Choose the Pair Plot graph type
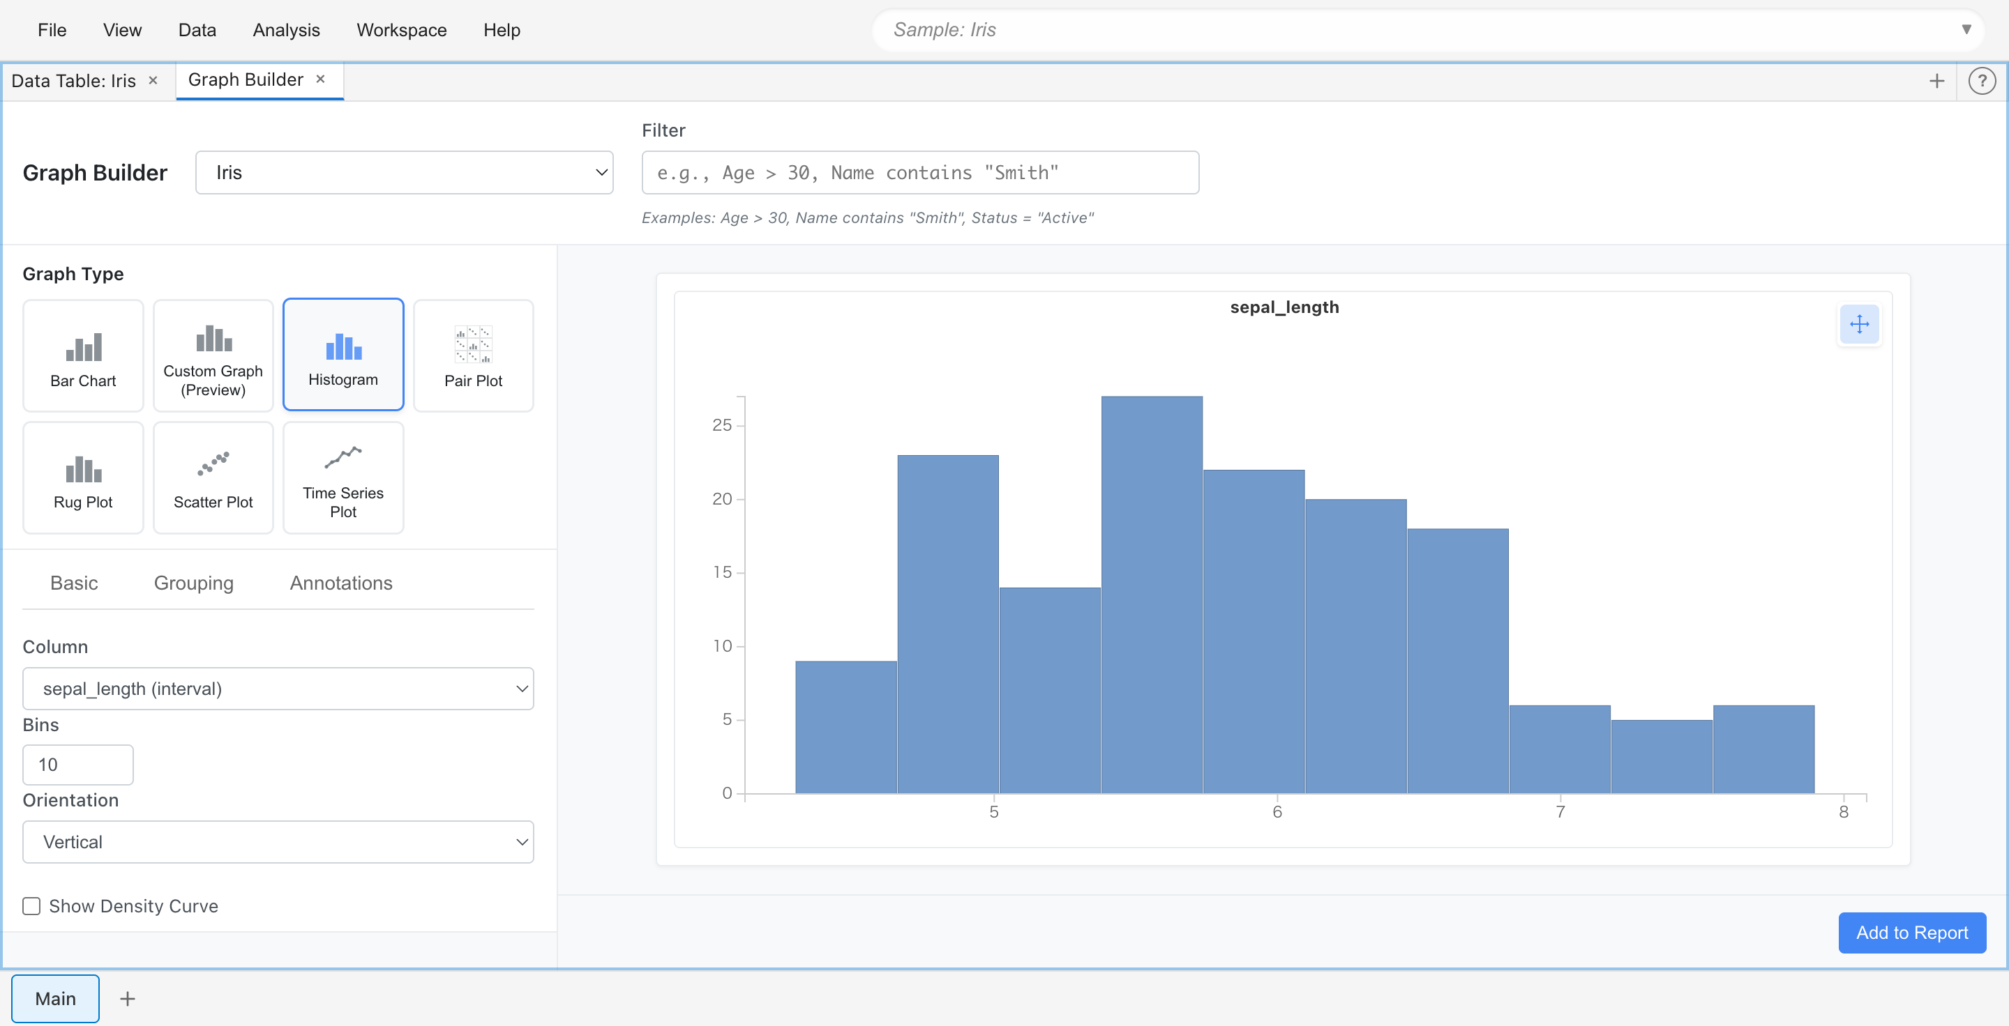2009x1026 pixels. pyautogui.click(x=473, y=356)
